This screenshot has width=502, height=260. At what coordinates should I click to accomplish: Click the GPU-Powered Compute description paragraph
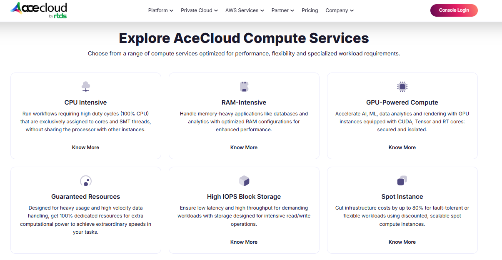[402, 122]
